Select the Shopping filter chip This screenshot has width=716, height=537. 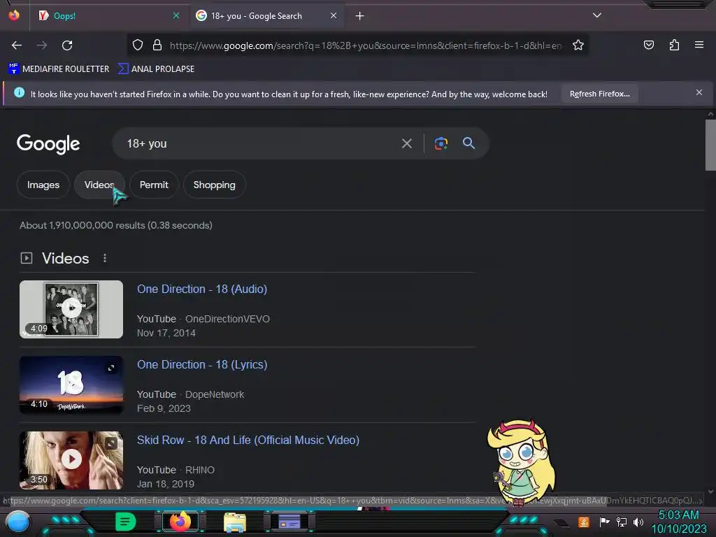[214, 185]
